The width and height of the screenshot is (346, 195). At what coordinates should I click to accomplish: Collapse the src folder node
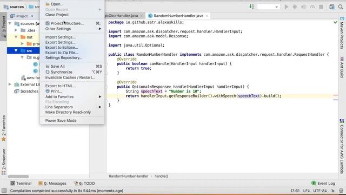pyautogui.click(x=16, y=50)
